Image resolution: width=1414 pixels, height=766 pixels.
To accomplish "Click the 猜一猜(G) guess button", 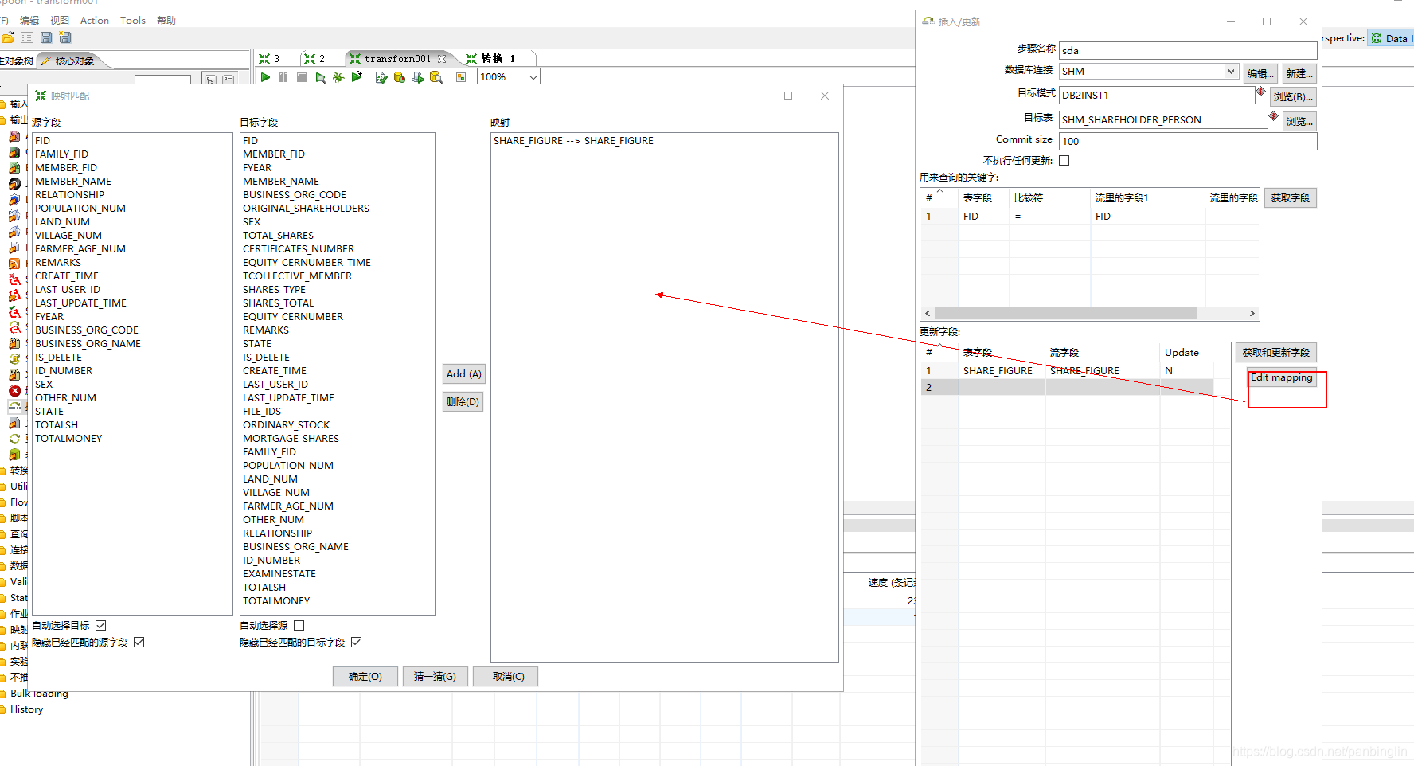I will pyautogui.click(x=436, y=677).
